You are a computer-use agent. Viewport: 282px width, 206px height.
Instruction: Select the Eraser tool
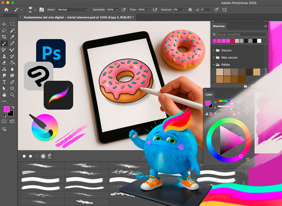(4, 63)
